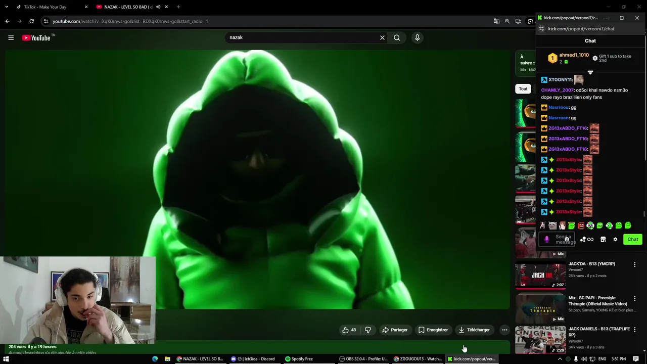Send message with green Chat button
The width and height of the screenshot is (647, 364).
click(633, 240)
